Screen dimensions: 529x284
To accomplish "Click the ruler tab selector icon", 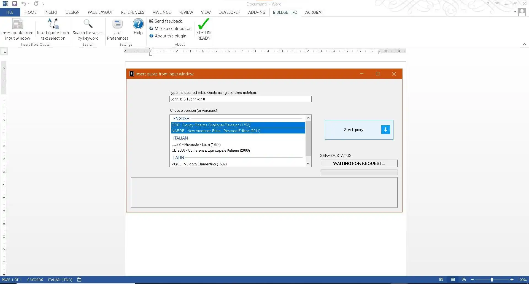I will [5, 51].
